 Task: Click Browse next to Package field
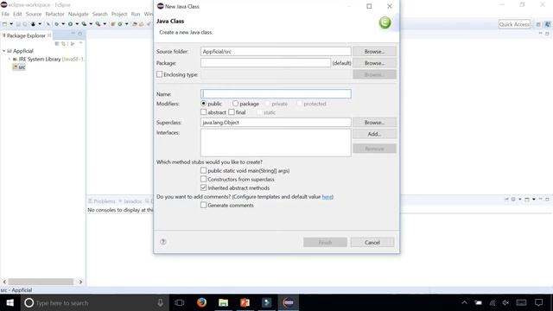point(374,63)
